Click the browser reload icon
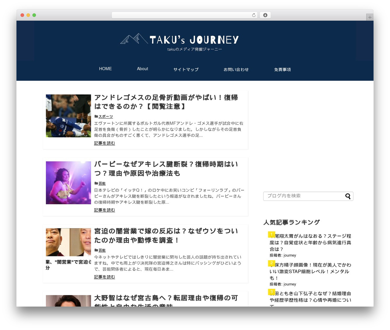This screenshot has width=390, height=330. (x=253, y=15)
